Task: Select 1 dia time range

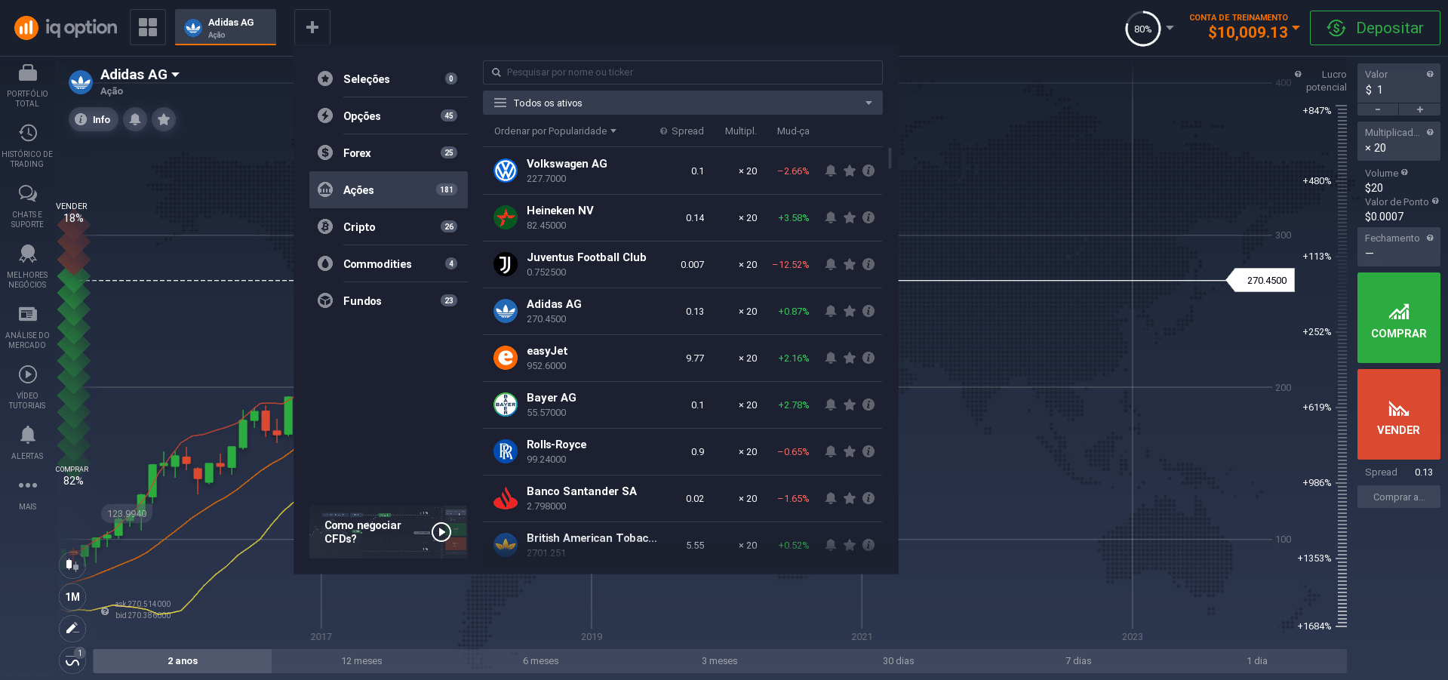Action: click(1256, 660)
